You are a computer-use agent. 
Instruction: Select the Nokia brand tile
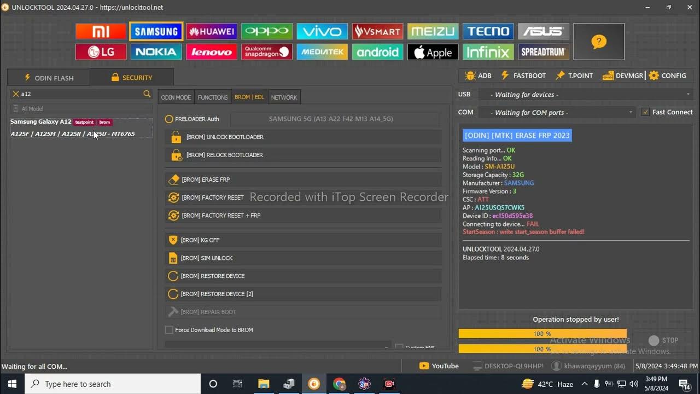[x=156, y=52]
